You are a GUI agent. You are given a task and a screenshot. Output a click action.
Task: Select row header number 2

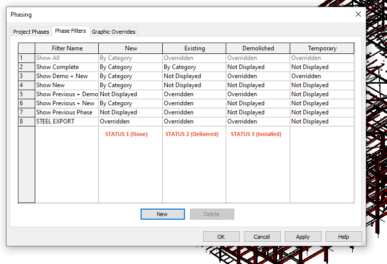coord(27,67)
